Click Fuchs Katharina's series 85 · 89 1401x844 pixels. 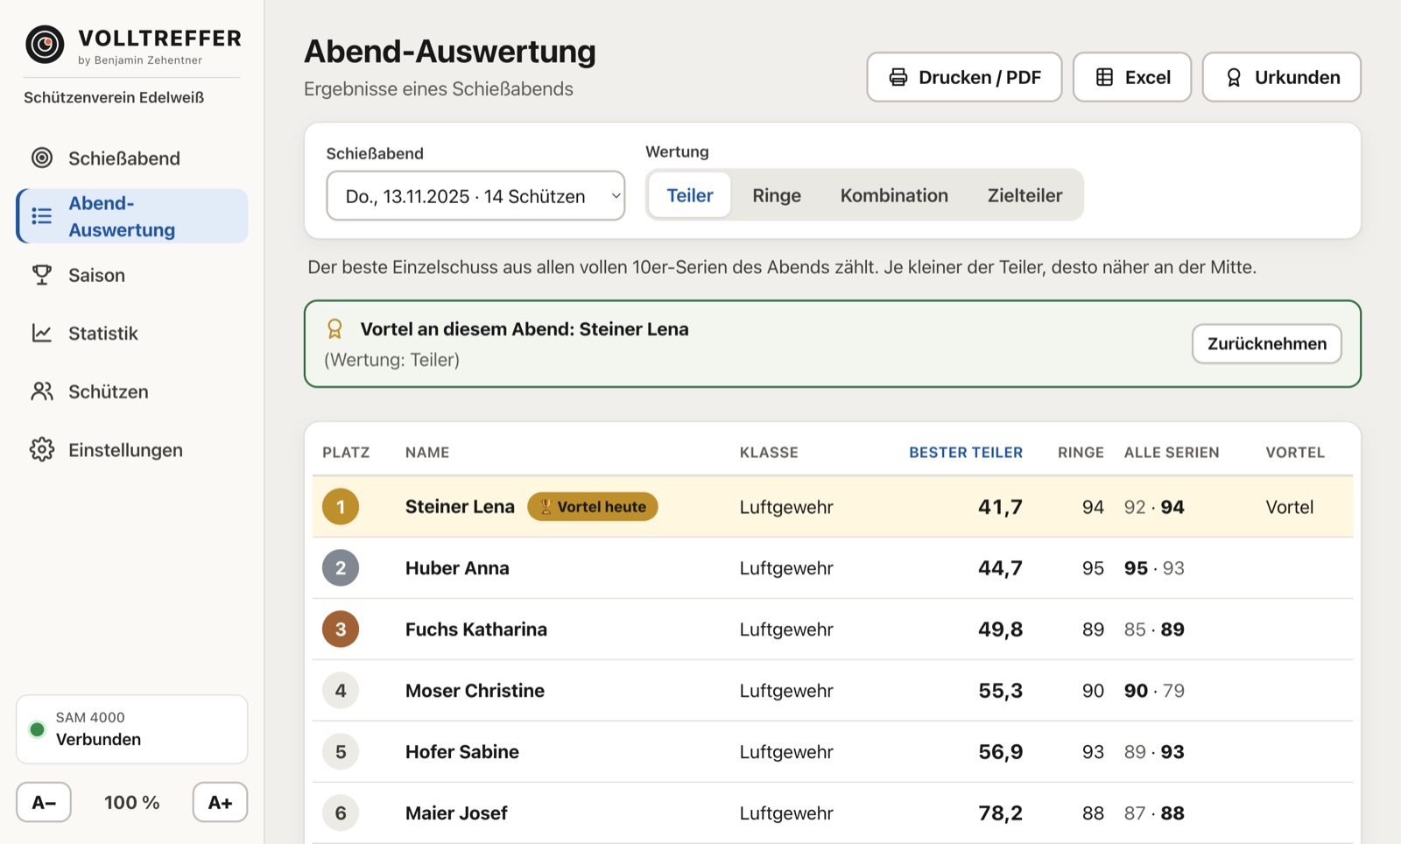tap(1154, 629)
